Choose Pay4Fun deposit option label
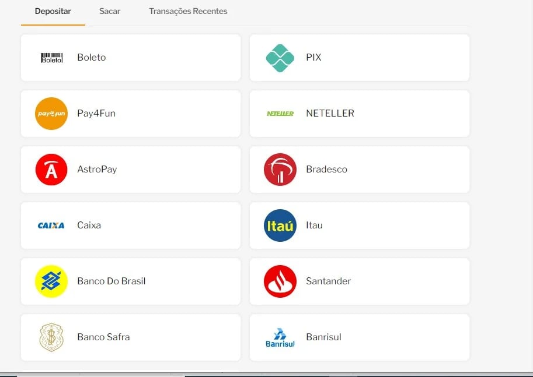The image size is (533, 377). (x=96, y=114)
